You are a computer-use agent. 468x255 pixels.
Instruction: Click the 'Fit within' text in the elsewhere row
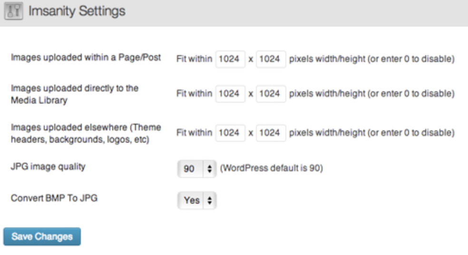(x=194, y=133)
